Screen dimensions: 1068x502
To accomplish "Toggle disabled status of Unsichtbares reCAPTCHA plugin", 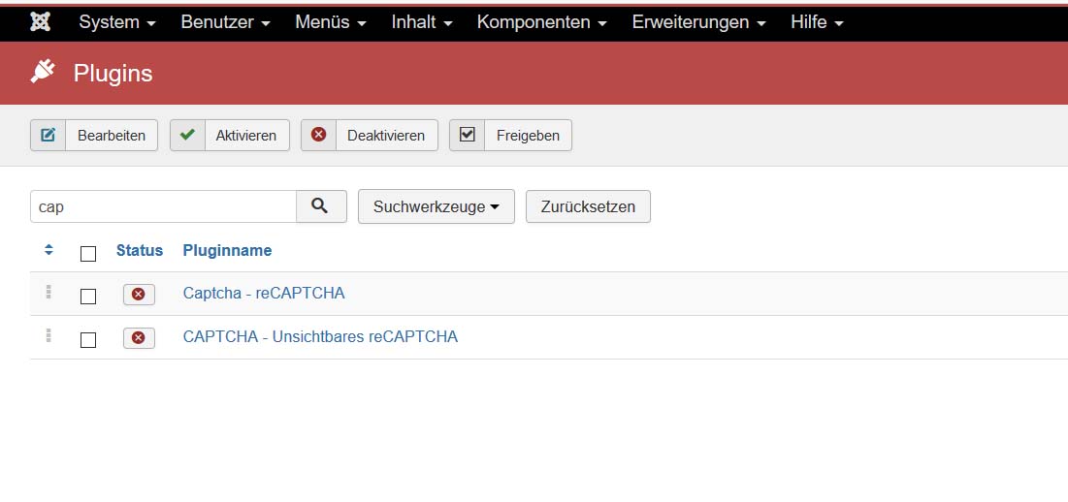I will 139,338.
